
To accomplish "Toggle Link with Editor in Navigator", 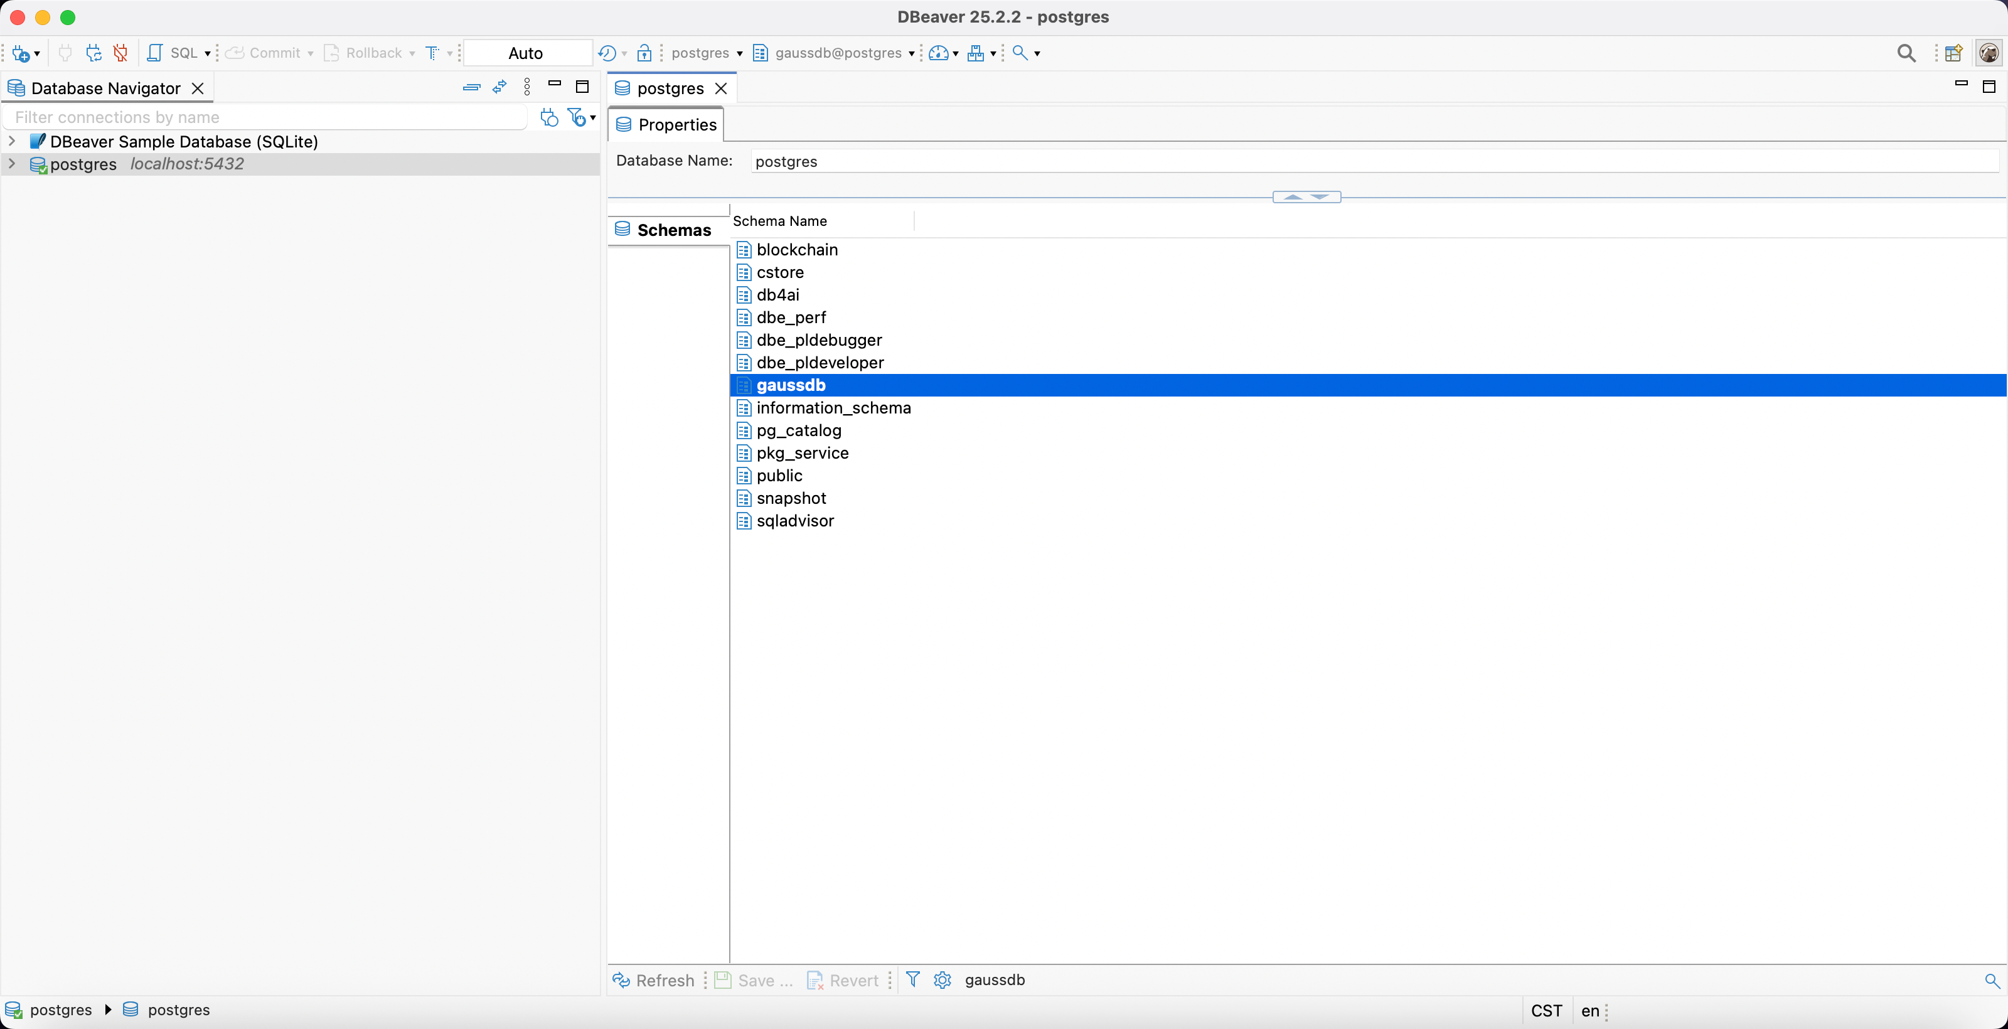I will tap(499, 87).
